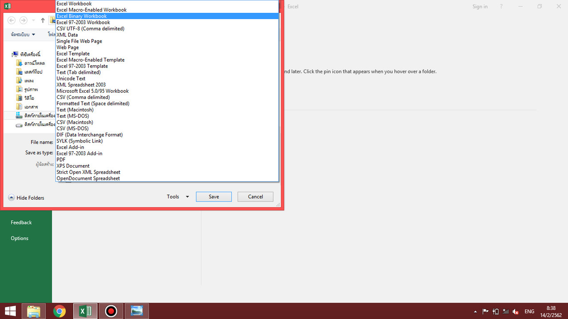Go back with the dialog's Back arrow
Viewport: 568px width, 319px height.
(x=12, y=20)
